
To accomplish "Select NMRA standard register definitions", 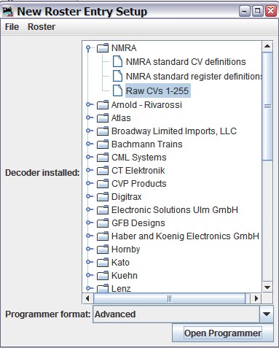I will (x=194, y=77).
